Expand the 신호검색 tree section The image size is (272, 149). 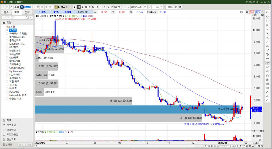click(x=4, y=125)
